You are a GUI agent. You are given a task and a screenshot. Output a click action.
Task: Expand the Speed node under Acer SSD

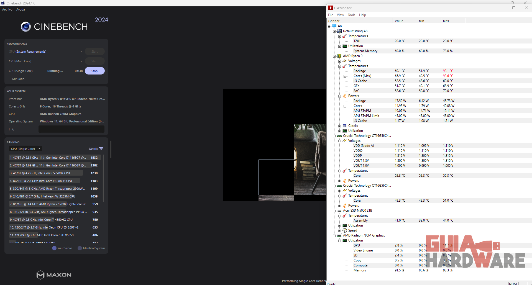pyautogui.click(x=340, y=231)
